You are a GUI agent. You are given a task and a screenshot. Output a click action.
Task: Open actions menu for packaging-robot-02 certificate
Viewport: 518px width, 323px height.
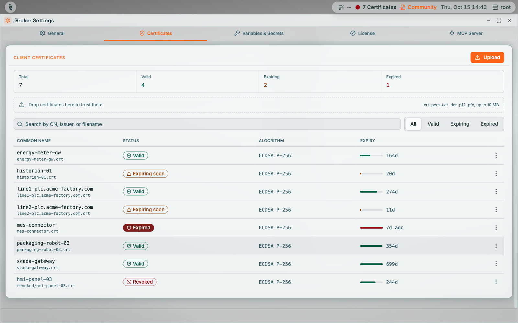coord(496,246)
